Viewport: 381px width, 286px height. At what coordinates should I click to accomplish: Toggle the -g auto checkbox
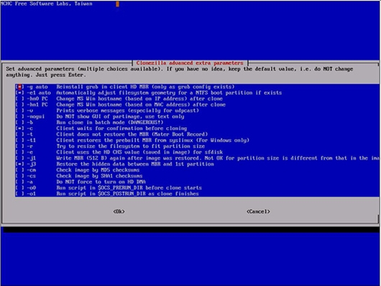pos(19,87)
